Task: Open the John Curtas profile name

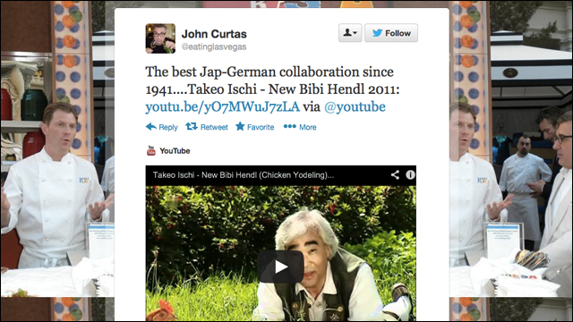Action: click(214, 34)
